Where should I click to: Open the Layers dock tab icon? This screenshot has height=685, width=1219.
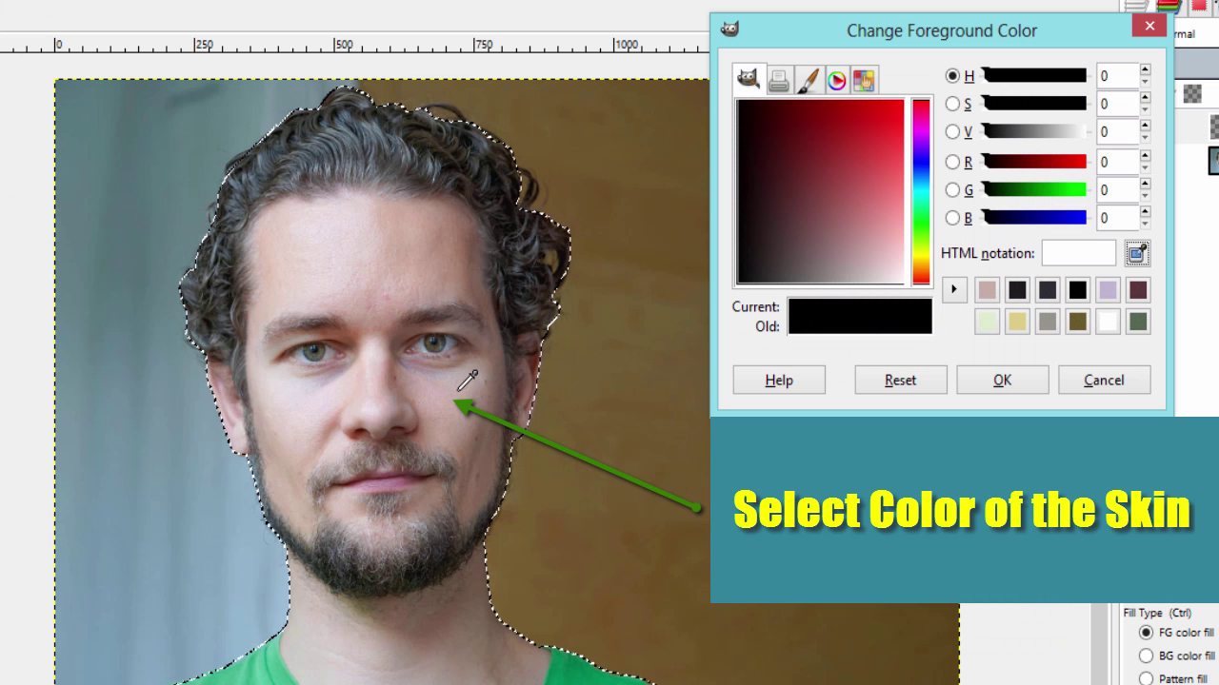click(x=1136, y=7)
